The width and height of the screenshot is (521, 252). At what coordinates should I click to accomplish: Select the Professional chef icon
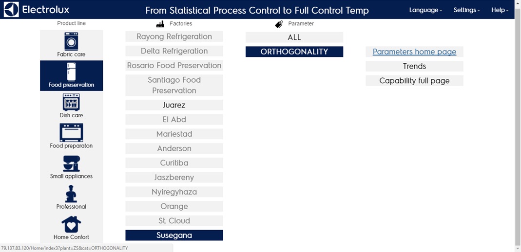pyautogui.click(x=71, y=194)
